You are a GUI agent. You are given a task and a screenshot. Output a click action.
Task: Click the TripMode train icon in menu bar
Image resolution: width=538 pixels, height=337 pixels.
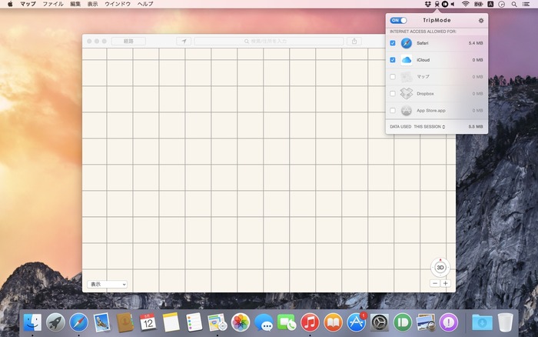[x=437, y=4]
